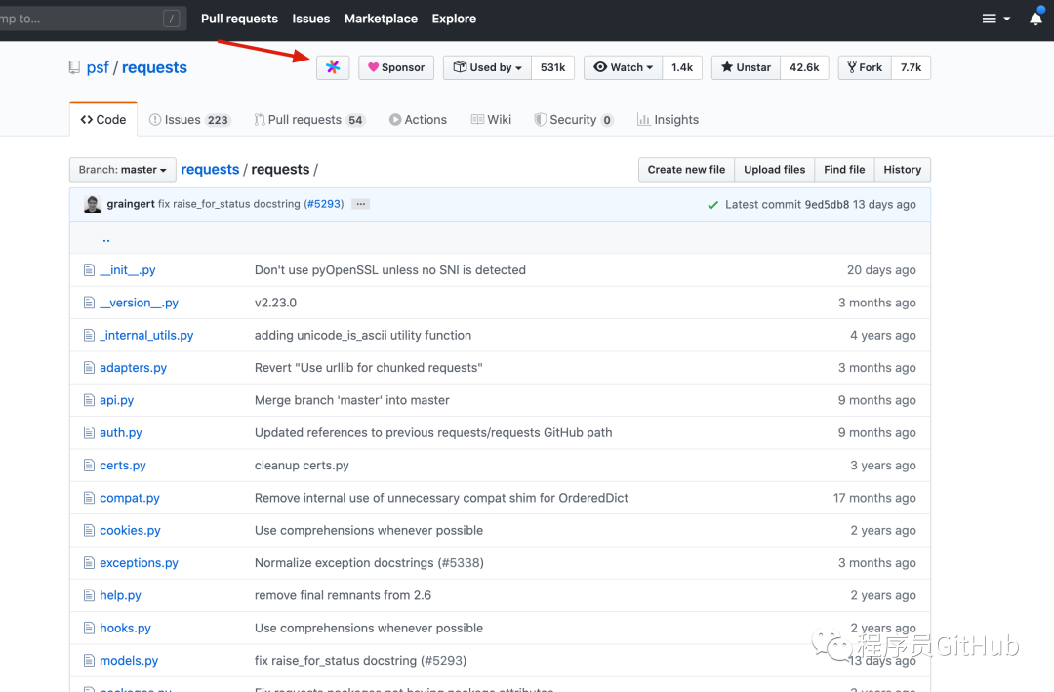
Task: Open commit 'Don't use pyOpenSSL unless no SNI'
Action: point(389,269)
